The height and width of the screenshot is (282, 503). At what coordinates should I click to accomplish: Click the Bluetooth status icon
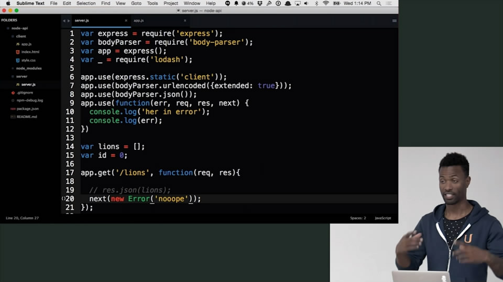coord(316,3)
